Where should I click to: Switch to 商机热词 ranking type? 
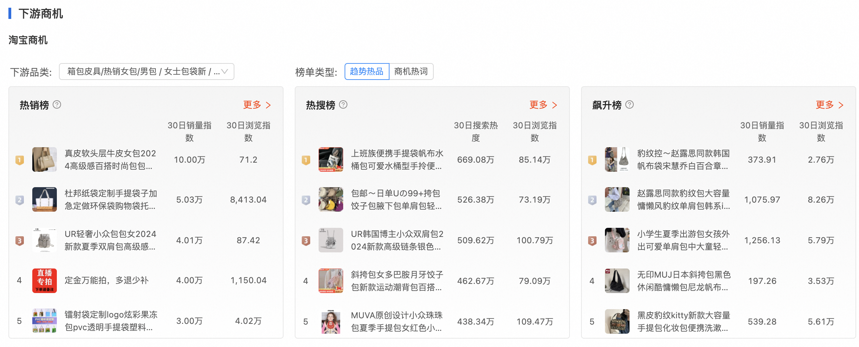point(411,72)
